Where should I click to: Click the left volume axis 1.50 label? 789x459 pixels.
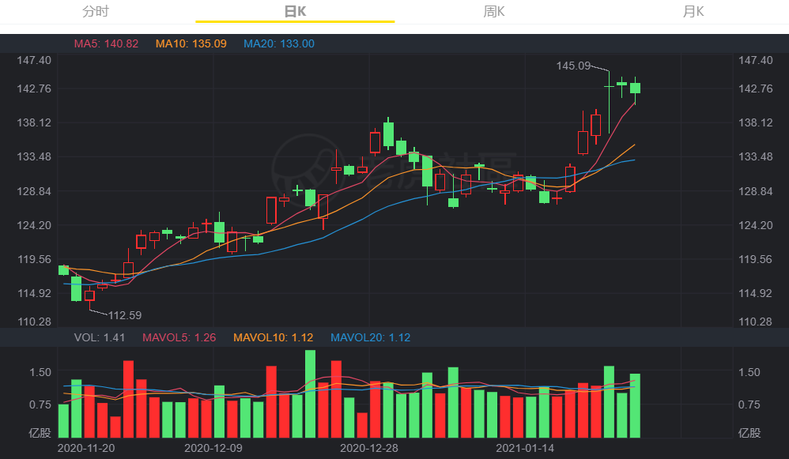coord(40,372)
